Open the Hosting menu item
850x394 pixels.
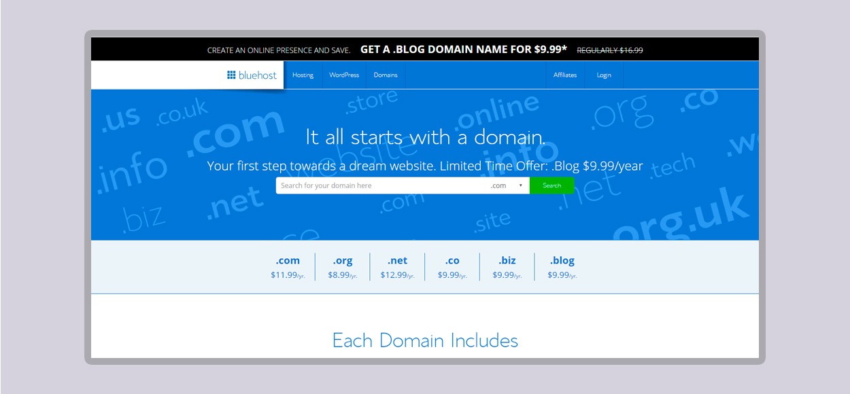pyautogui.click(x=303, y=75)
